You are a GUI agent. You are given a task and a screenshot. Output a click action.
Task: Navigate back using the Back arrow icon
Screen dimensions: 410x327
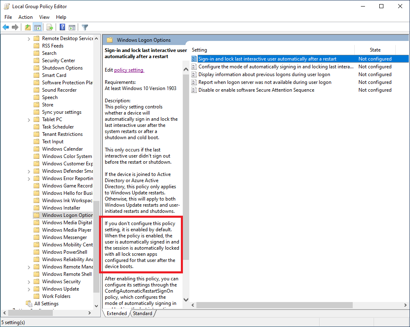(x=6, y=27)
